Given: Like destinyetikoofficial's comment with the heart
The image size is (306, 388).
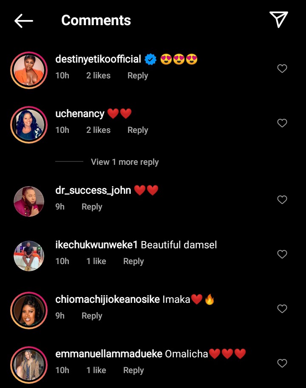Looking at the screenshot, I should point(282,69).
